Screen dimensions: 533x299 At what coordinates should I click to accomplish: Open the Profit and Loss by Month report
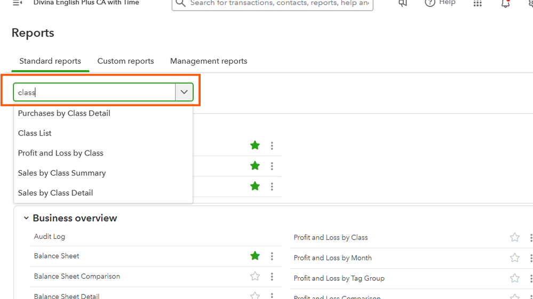(332, 258)
